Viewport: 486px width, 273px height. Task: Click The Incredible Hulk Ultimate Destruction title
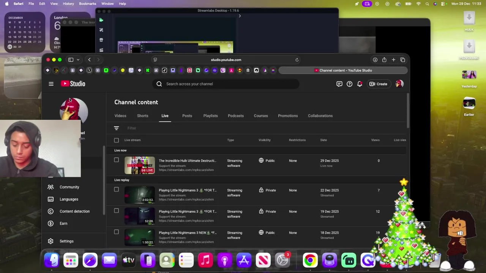(x=187, y=161)
